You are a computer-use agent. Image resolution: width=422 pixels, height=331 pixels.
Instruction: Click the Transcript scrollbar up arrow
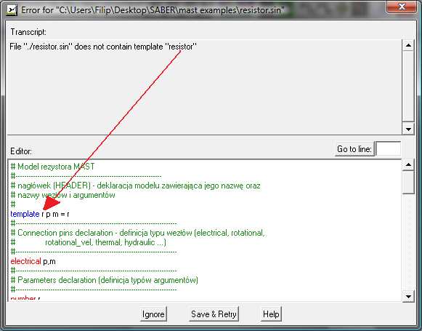(408, 45)
